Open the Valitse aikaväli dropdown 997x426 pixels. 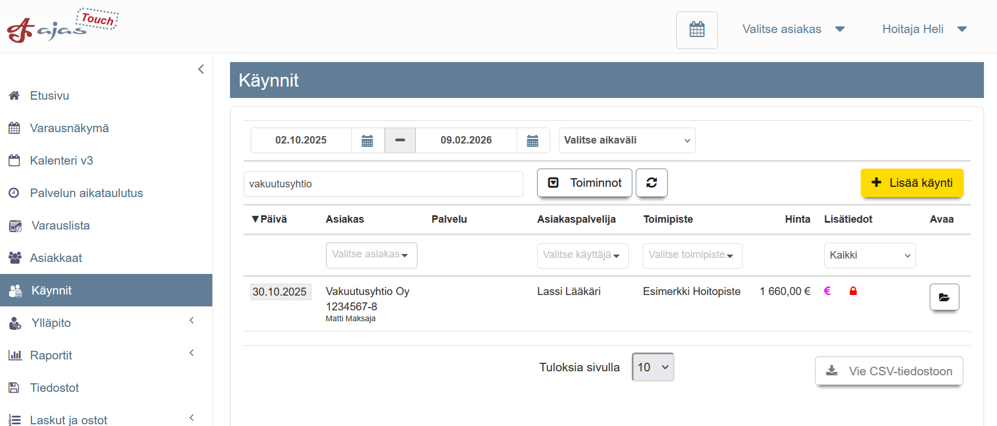(x=627, y=141)
